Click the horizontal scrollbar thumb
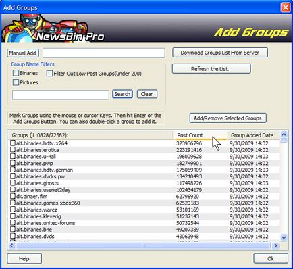 pos(143,245)
